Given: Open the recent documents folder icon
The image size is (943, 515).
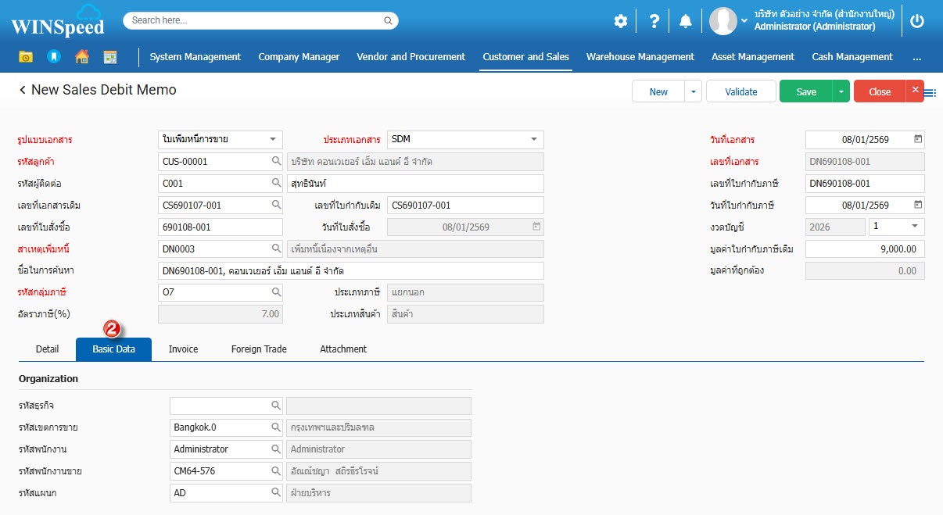Looking at the screenshot, I should point(26,57).
